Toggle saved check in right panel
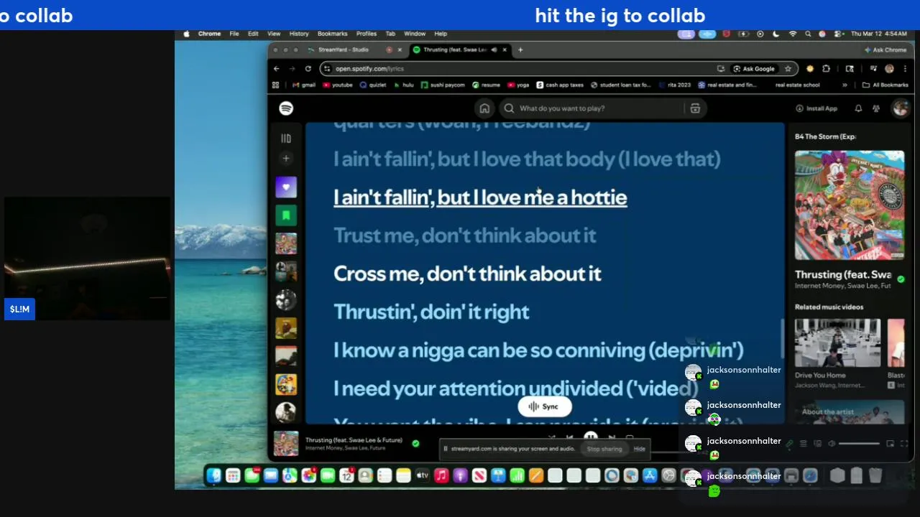 click(x=901, y=279)
